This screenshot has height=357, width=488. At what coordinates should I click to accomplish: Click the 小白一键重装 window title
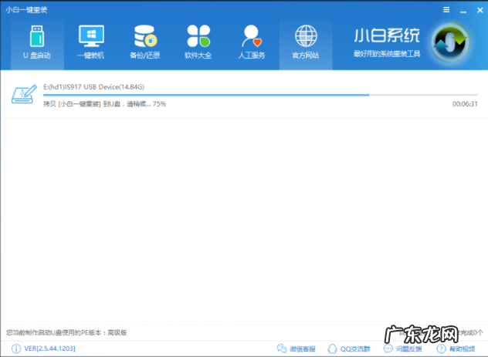click(x=26, y=10)
